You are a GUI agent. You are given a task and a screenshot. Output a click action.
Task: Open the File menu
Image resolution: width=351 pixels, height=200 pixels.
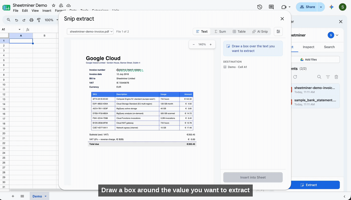16,10
